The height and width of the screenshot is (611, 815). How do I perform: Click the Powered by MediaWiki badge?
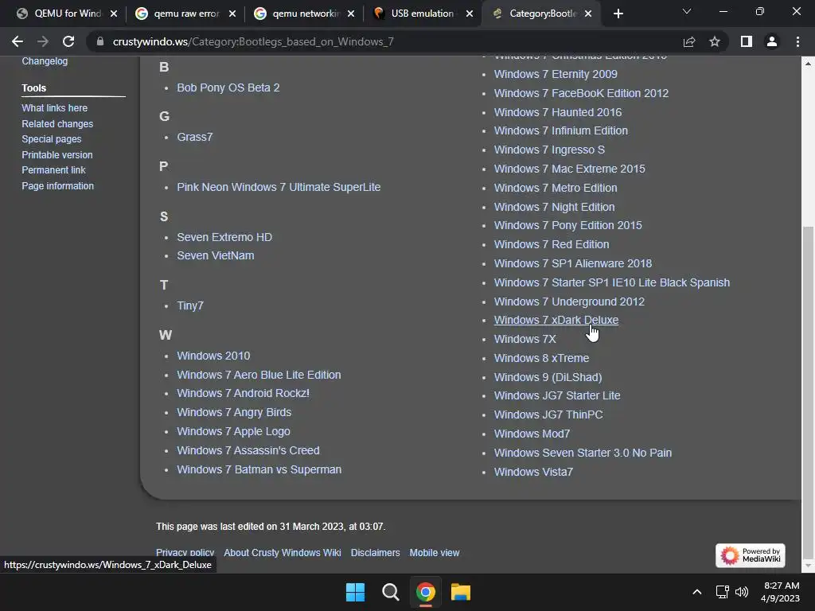(x=750, y=555)
